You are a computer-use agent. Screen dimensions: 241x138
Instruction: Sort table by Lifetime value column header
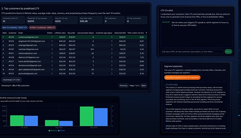tap(60, 33)
